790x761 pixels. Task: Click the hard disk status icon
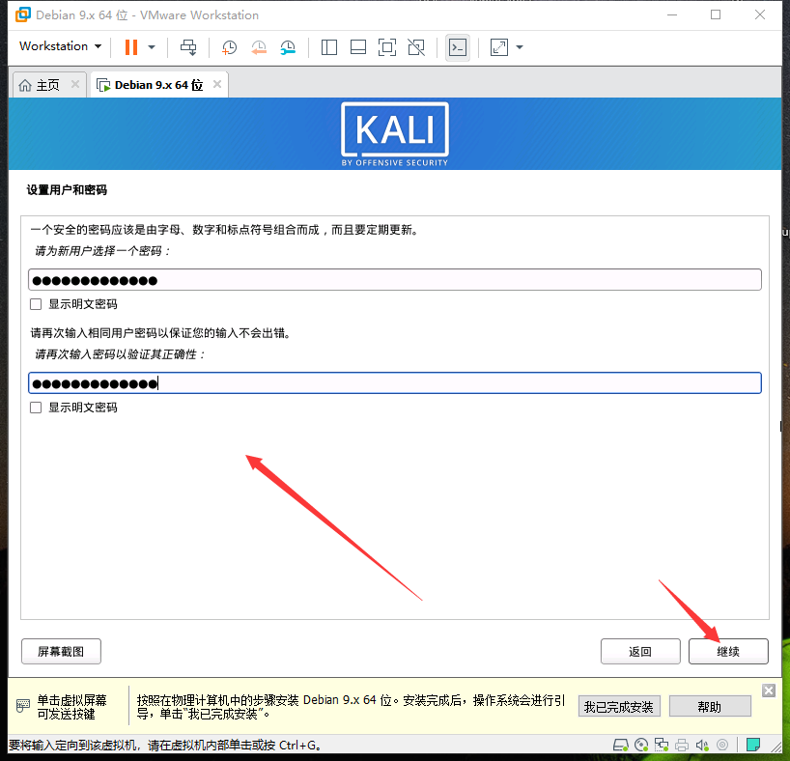click(621, 745)
